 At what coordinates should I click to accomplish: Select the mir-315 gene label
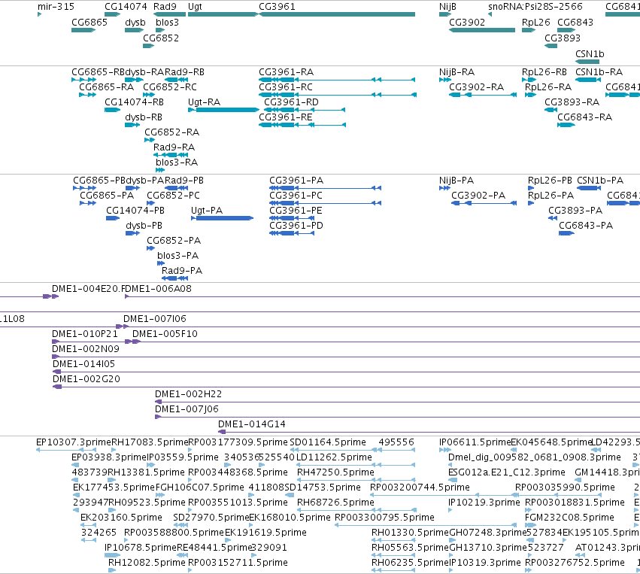(x=56, y=7)
